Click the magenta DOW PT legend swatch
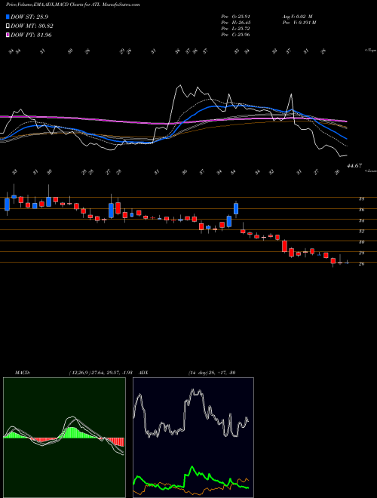Screen dimensions: 377x498 [x=8, y=35]
